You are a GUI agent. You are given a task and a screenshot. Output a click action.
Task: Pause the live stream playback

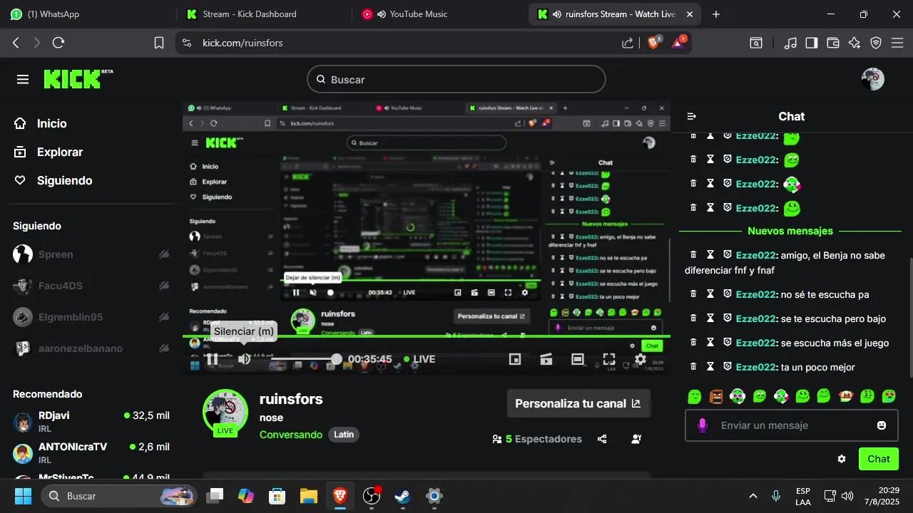coord(212,359)
